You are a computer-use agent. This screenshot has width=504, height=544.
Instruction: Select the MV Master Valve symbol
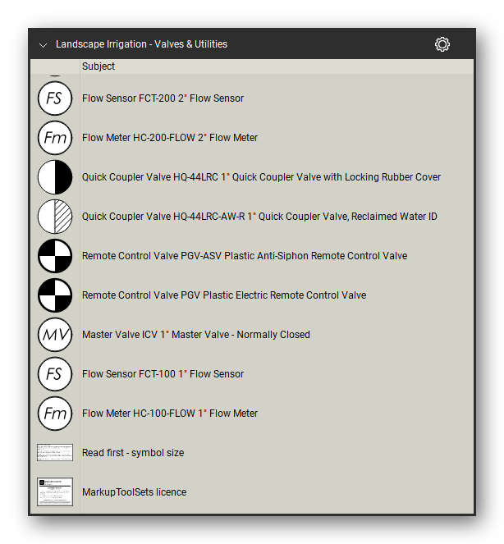click(55, 335)
